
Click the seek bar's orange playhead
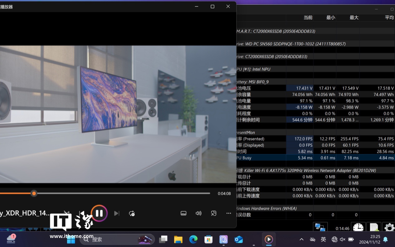(34, 193)
